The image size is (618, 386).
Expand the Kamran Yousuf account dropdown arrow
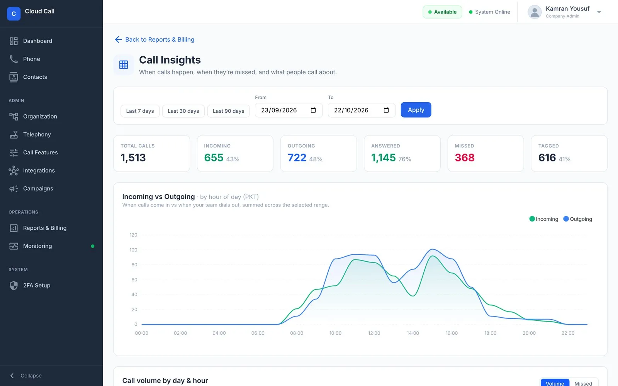pyautogui.click(x=599, y=12)
